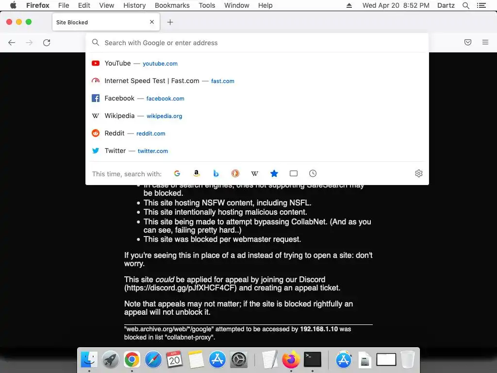The width and height of the screenshot is (497, 373).
Task: Open the Twitter suggestion
Action: pos(257,151)
